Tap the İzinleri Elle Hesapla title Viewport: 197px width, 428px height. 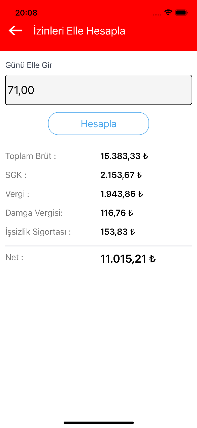point(79,31)
